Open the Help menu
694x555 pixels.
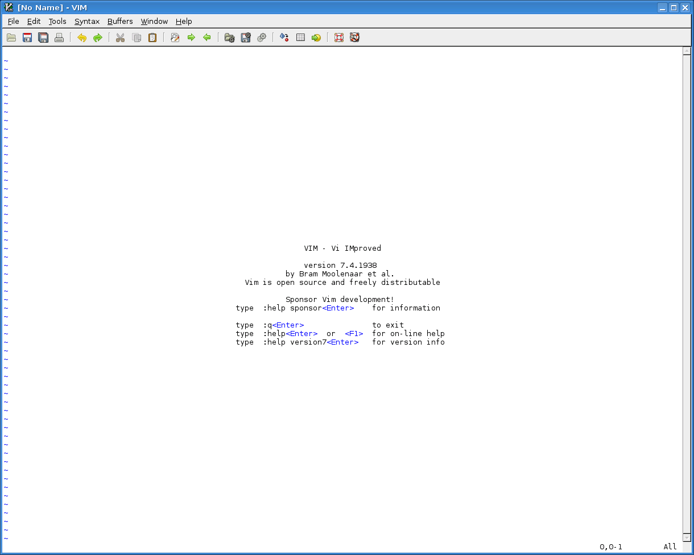[x=184, y=21]
